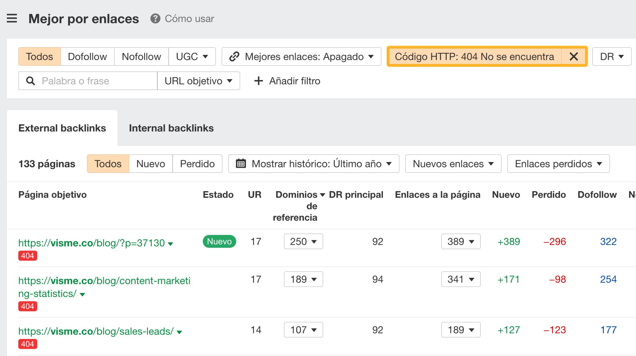636x356 pixels.
Task: Select the Dofollow link filter
Action: coord(87,56)
